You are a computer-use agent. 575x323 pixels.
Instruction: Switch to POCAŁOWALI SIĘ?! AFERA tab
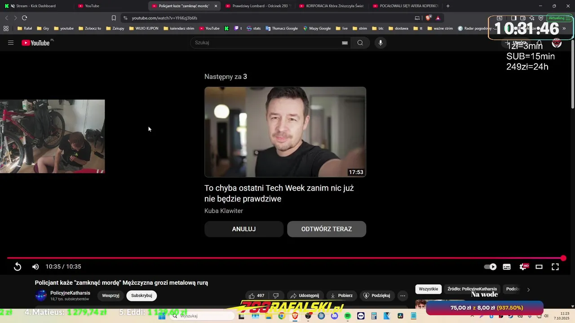[406, 6]
